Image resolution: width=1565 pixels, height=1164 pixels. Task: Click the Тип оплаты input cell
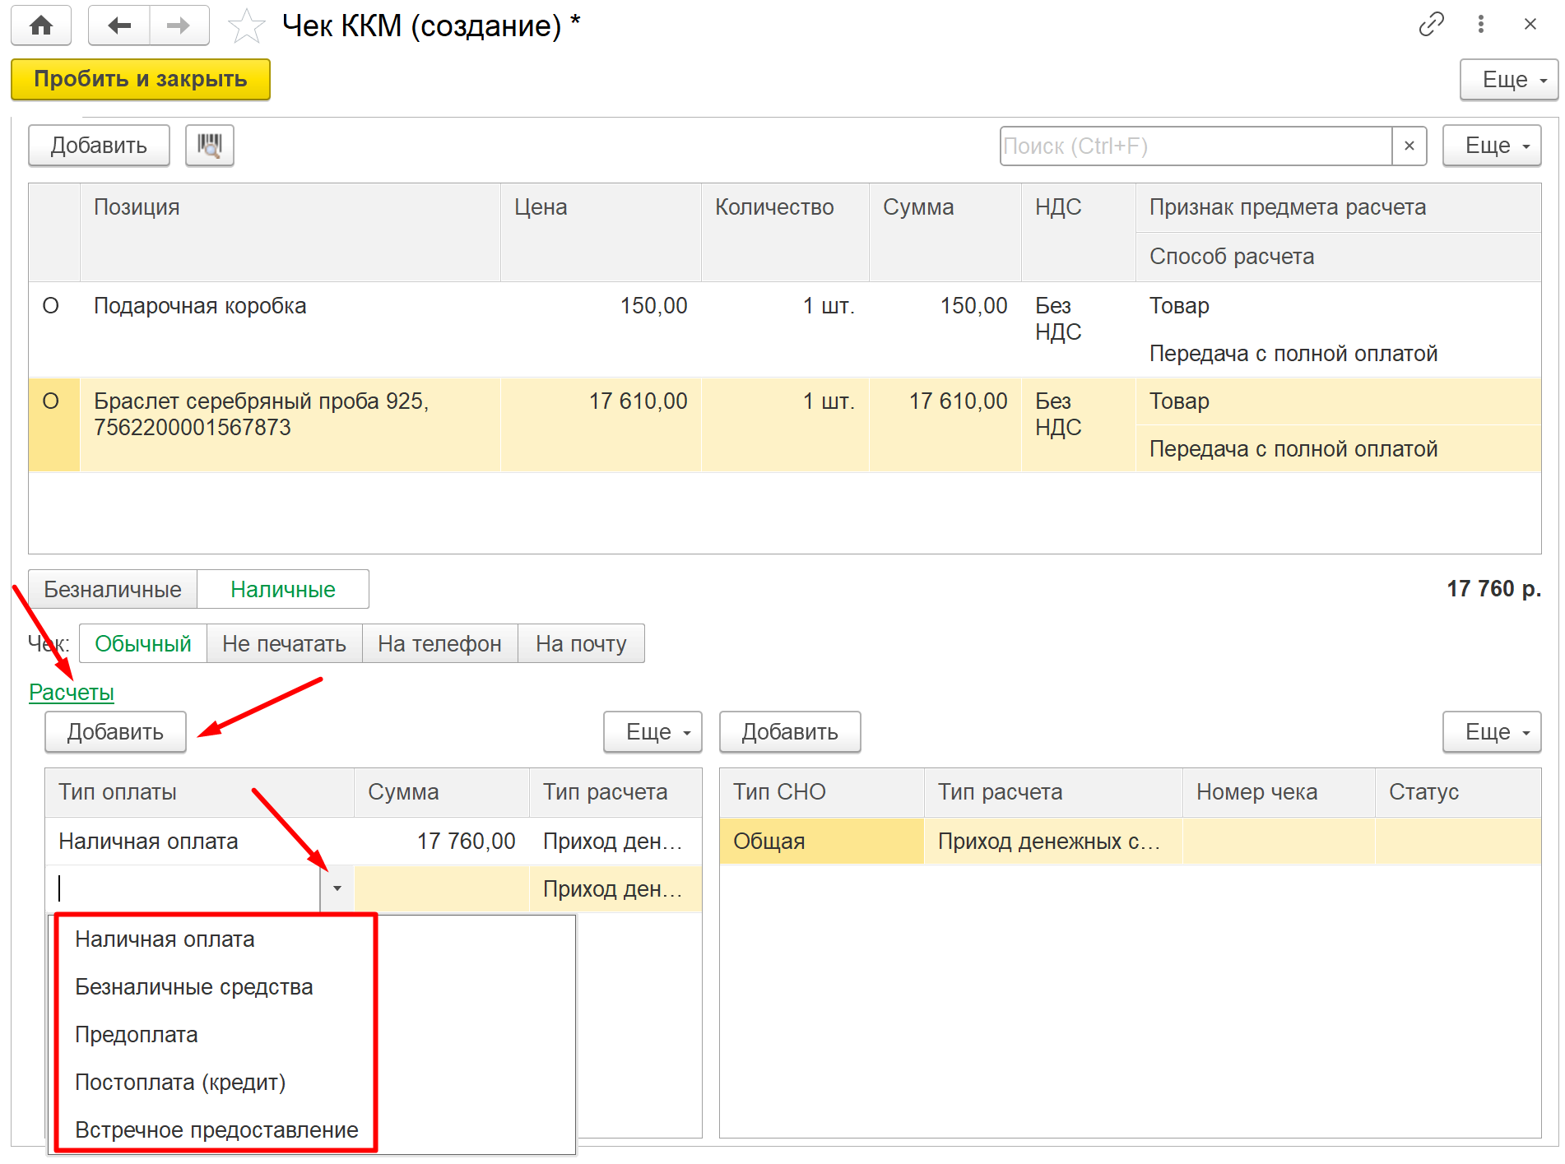pyautogui.click(x=183, y=888)
